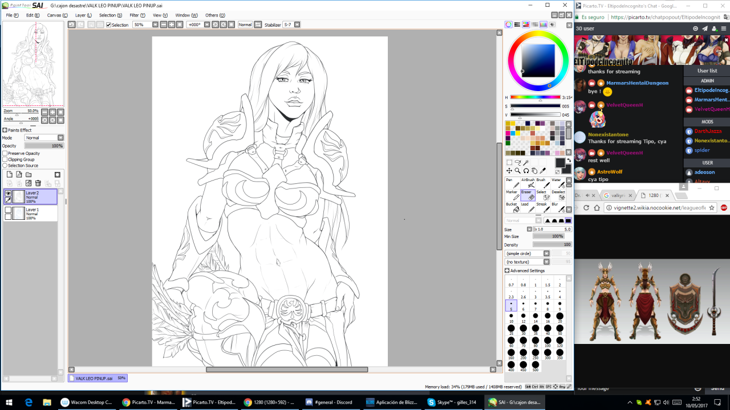Select the Water tool
The image size is (730, 410).
pyautogui.click(x=558, y=183)
